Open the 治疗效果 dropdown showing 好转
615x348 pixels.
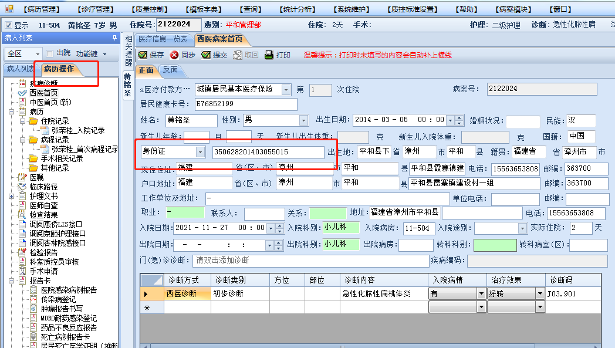tap(540, 293)
